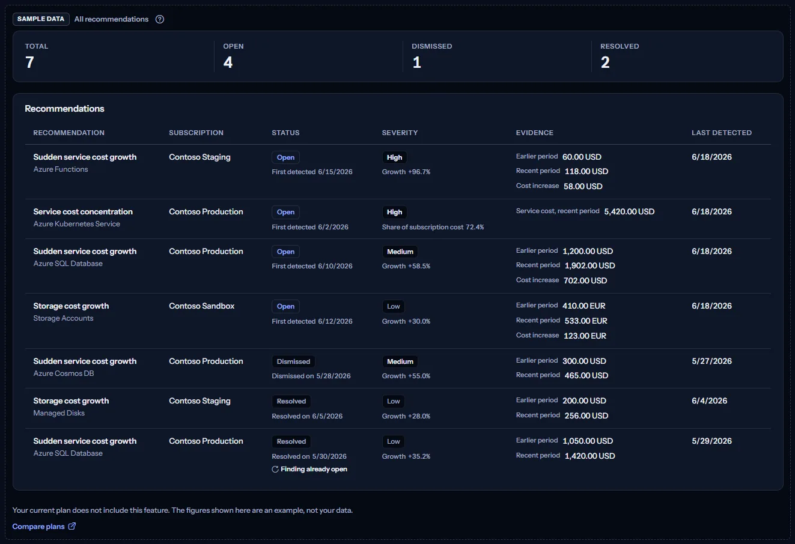This screenshot has height=544, width=795.
Task: Click Finding already open text
Action: tap(314, 470)
